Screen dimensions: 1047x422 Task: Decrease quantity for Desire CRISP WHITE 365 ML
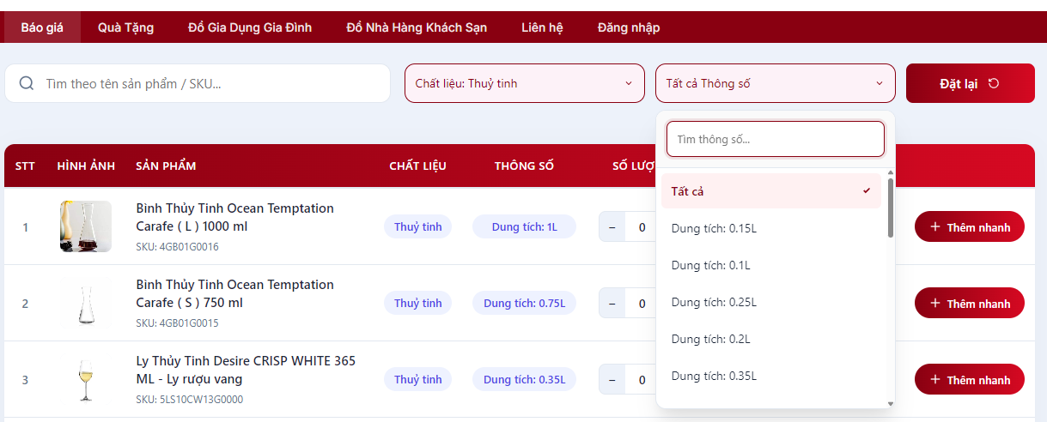[612, 380]
